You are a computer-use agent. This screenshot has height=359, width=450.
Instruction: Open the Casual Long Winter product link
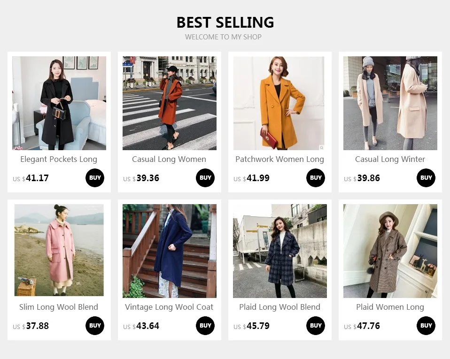pos(390,159)
